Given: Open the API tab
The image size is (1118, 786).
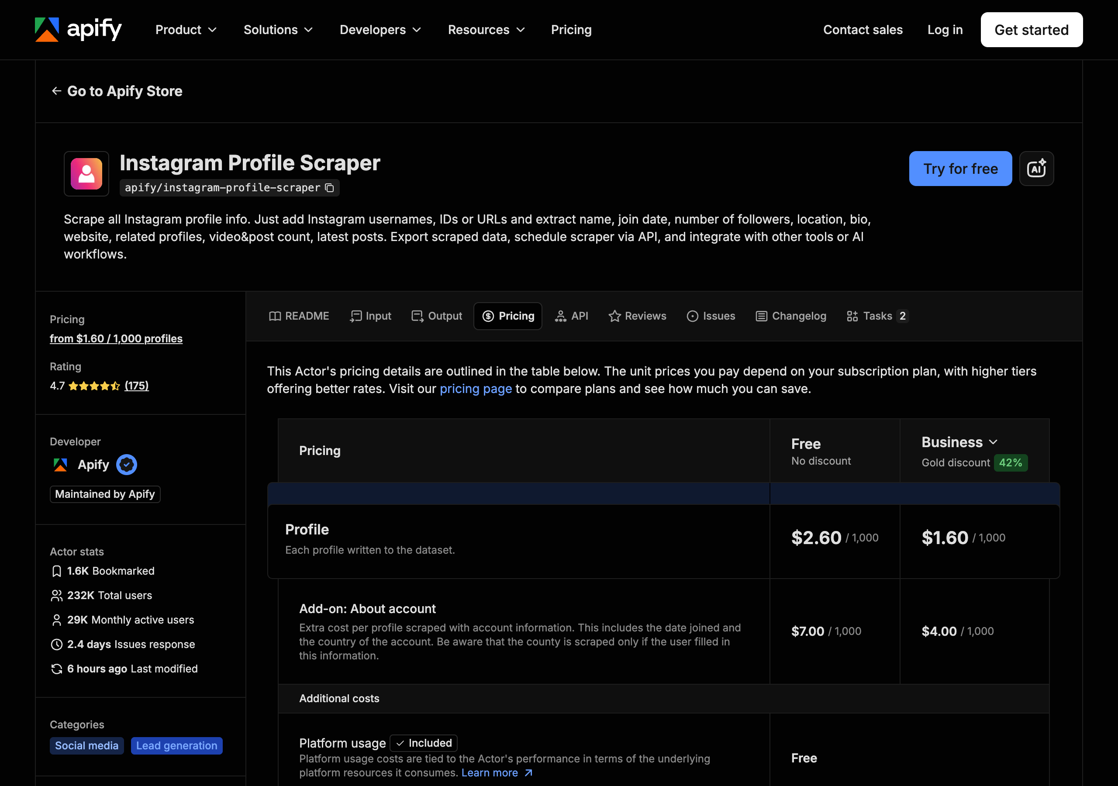Looking at the screenshot, I should [571, 316].
